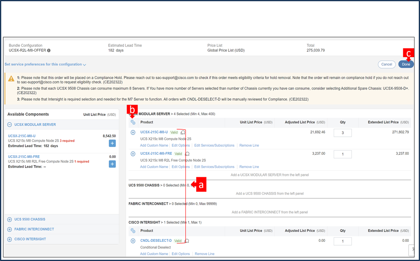This screenshot has height=261, width=420.
Task: Expand Set service preferences for this configuration
Action: (x=45, y=64)
